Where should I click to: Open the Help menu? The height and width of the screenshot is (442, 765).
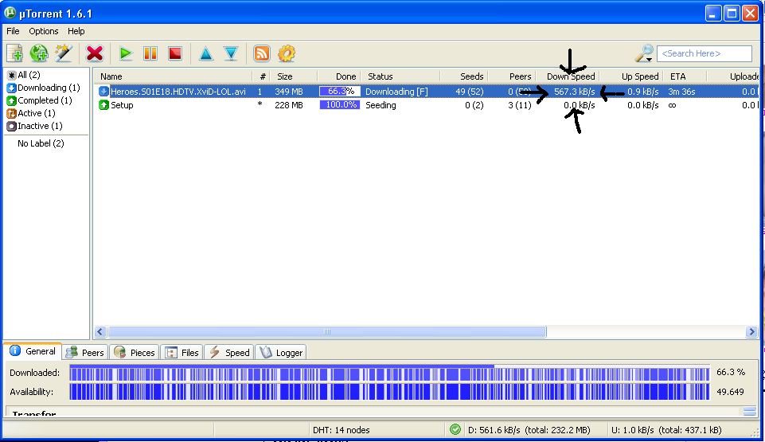click(76, 31)
